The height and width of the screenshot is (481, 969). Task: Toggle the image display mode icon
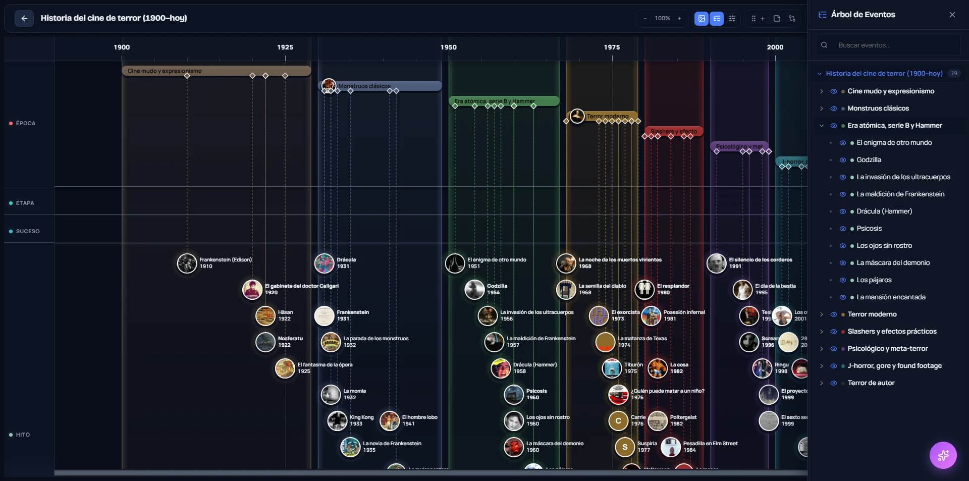tap(701, 19)
